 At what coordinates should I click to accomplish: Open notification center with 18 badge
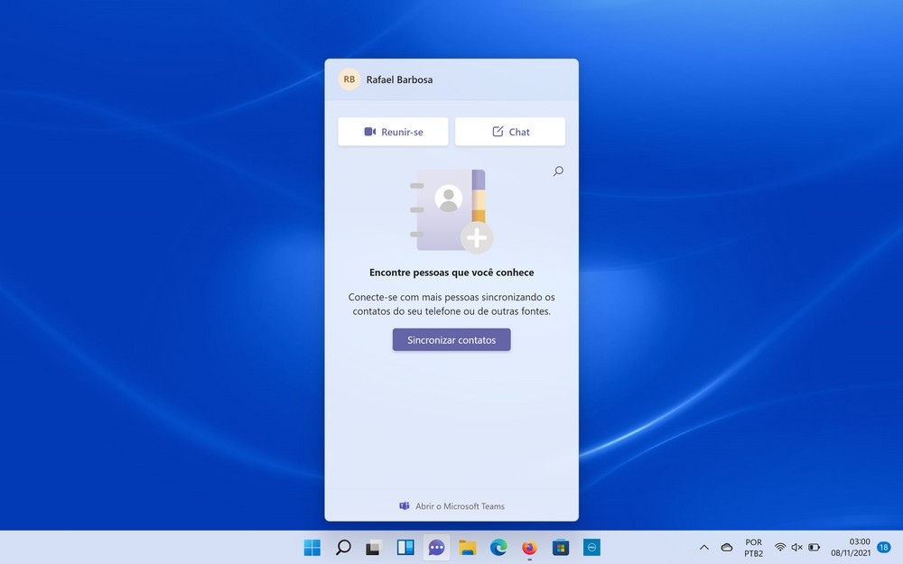pyautogui.click(x=883, y=548)
